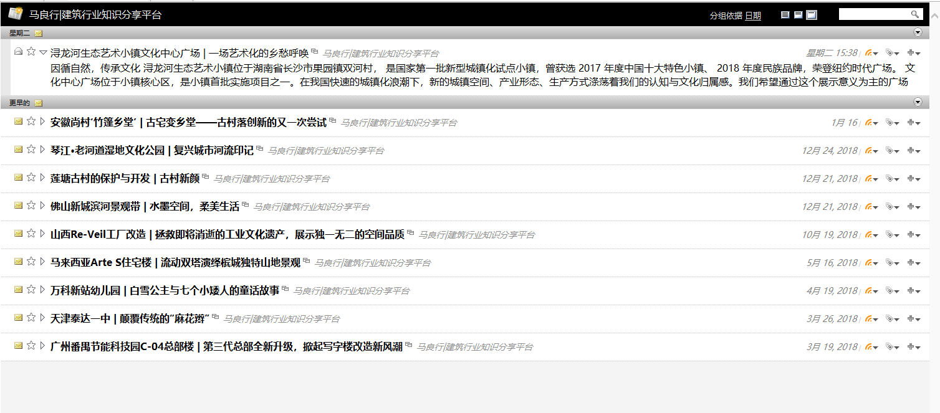Star the 安徽尚村'竹篷乡堂' article
The width and height of the screenshot is (940, 413).
(30, 121)
